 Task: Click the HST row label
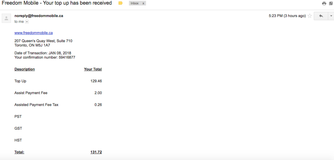click(x=18, y=140)
